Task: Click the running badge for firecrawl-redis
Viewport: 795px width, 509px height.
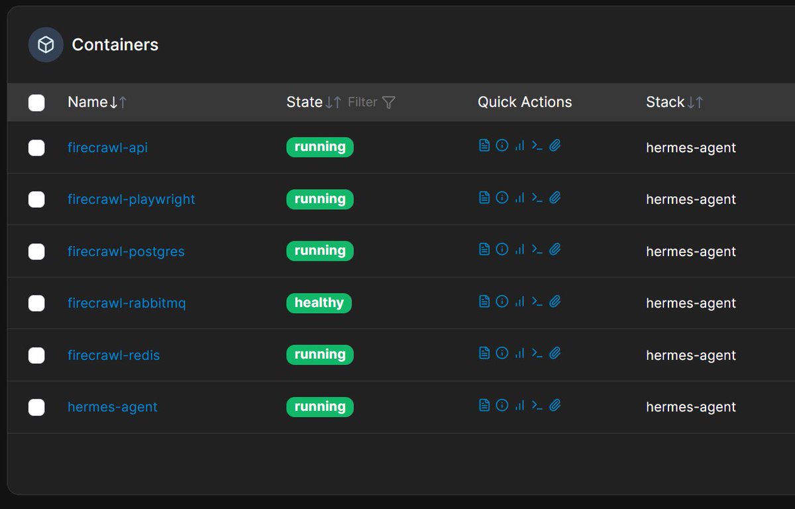Action: pos(320,355)
